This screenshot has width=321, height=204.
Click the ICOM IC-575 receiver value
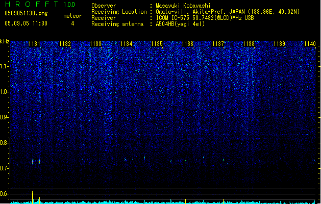(205, 18)
